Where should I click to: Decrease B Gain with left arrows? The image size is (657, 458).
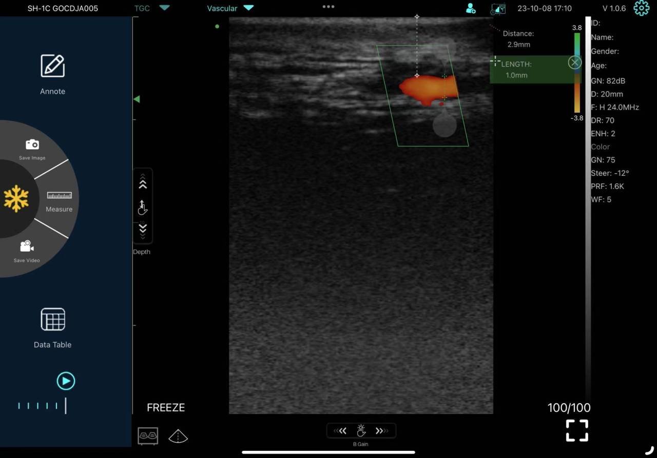pyautogui.click(x=341, y=431)
